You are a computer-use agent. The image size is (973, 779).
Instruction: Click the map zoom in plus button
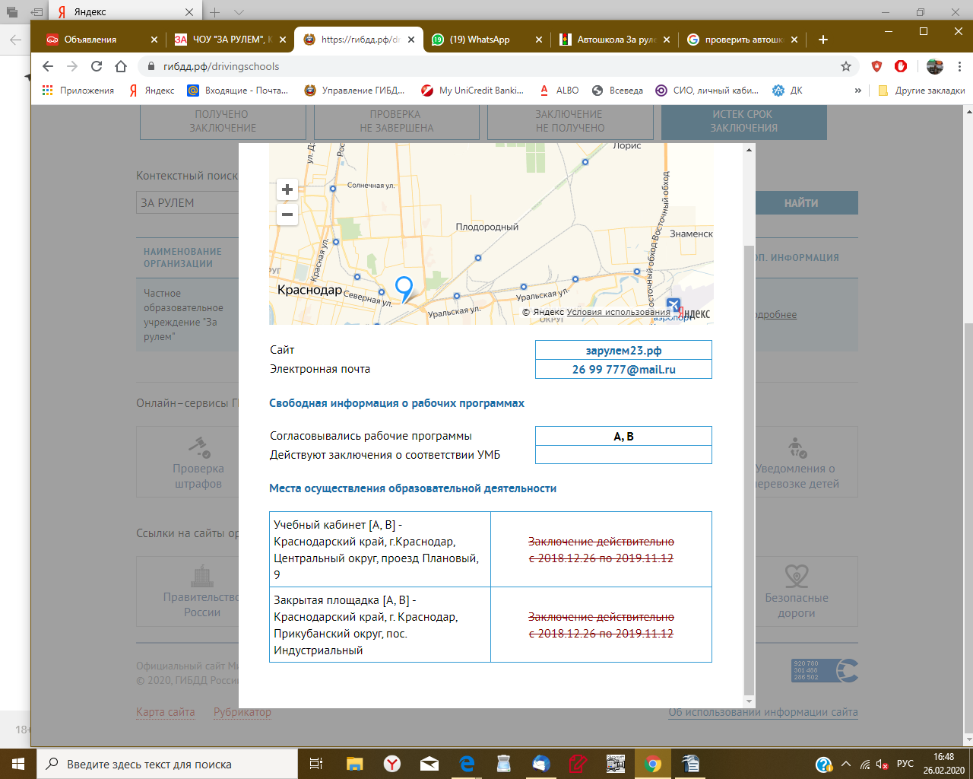point(287,189)
